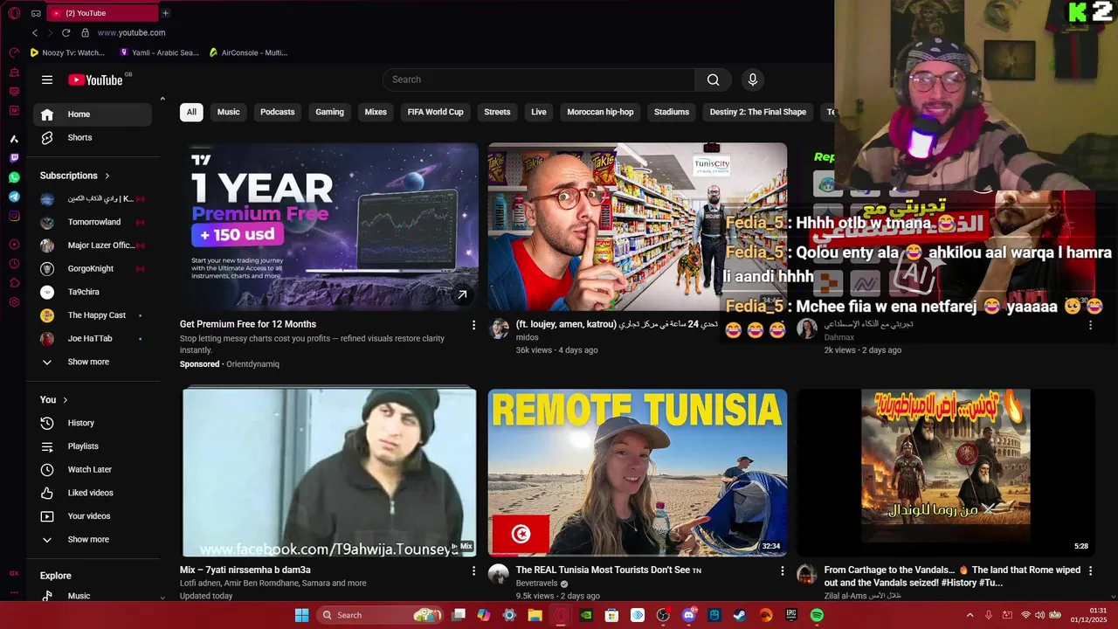Open Telegram in the Opera sidebar
The image size is (1118, 629).
point(14,197)
